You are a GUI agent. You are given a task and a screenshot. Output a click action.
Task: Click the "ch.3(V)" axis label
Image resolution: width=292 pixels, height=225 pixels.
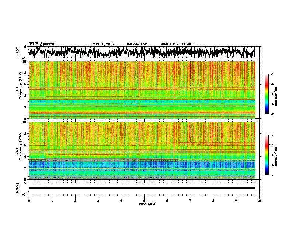pos(18,189)
